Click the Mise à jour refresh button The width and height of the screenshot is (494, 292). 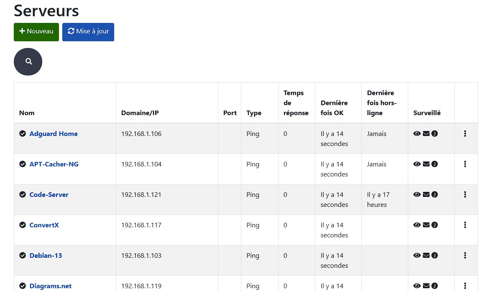[88, 32]
